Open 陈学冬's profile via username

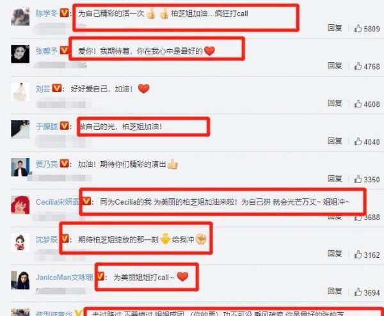(47, 13)
